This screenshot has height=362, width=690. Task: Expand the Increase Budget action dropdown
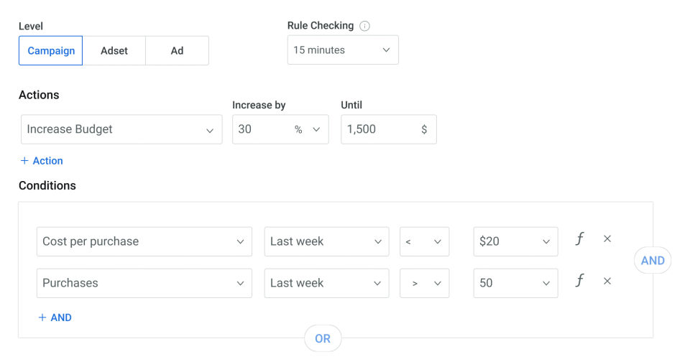click(121, 130)
